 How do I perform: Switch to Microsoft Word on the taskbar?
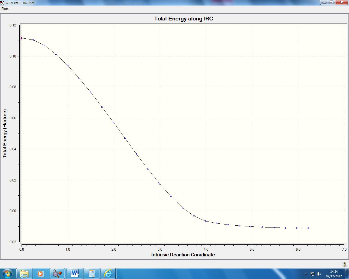(x=74, y=273)
